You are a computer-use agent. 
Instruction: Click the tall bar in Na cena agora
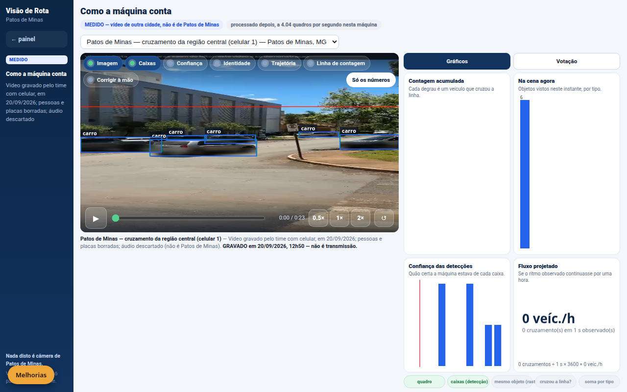(x=525, y=174)
